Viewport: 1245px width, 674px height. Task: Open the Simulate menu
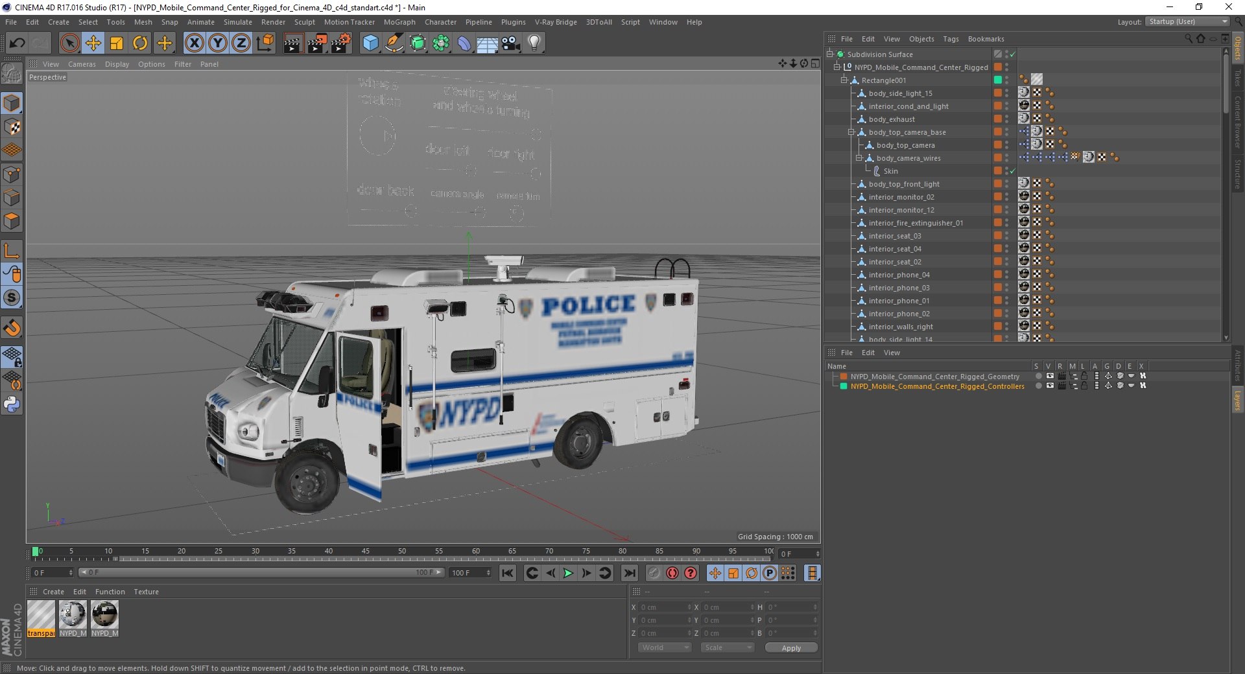tap(238, 22)
